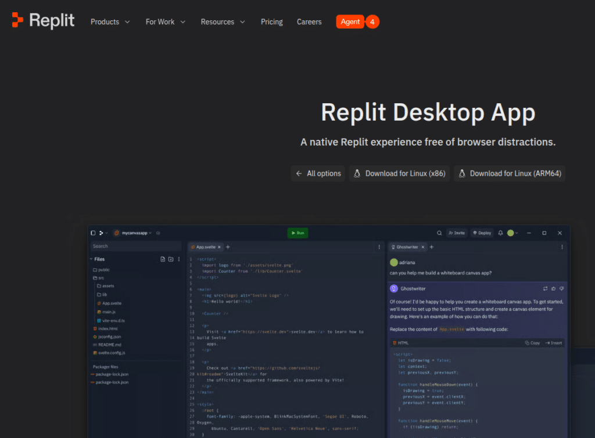Click the notifications bell icon
The height and width of the screenshot is (438, 595).
click(x=500, y=233)
